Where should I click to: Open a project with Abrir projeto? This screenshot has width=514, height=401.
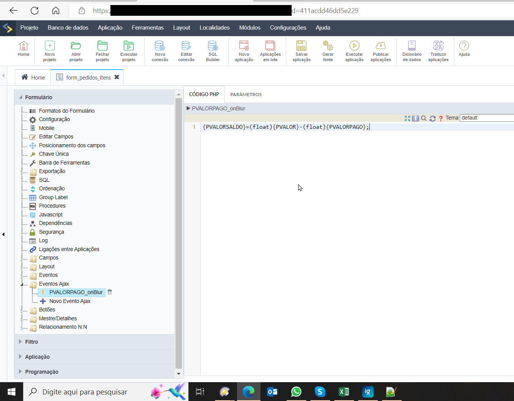pyautogui.click(x=76, y=51)
